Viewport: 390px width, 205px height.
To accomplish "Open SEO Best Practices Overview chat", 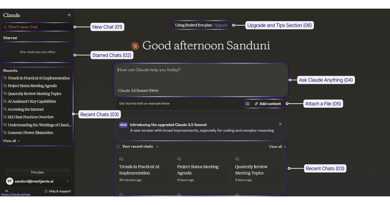I will tap(31, 117).
